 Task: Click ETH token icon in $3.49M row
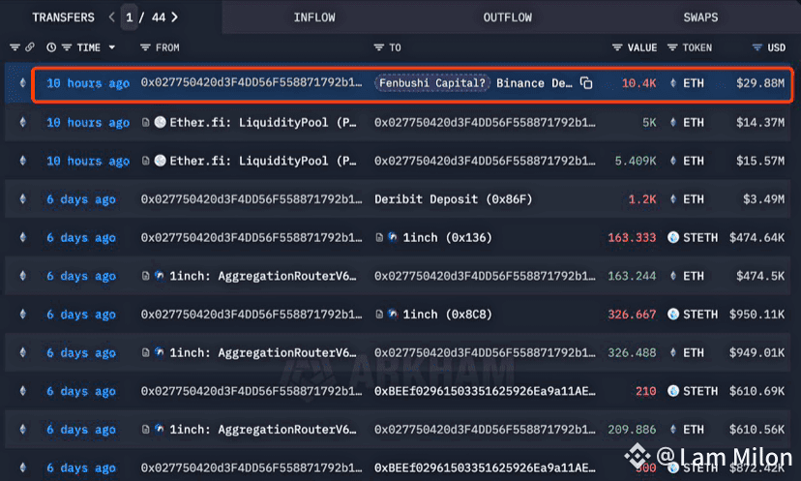coord(673,199)
